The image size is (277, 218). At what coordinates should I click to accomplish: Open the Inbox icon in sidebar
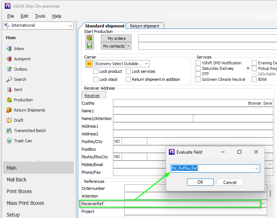[x=9, y=49]
